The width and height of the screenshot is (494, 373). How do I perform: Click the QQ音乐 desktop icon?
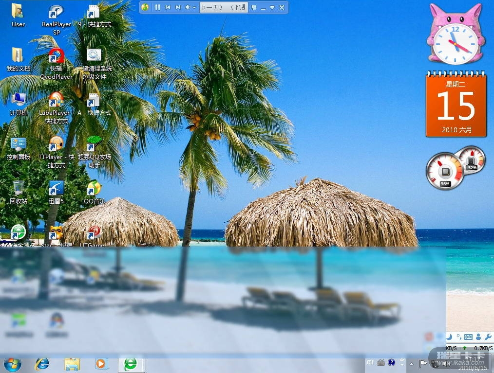(x=94, y=188)
